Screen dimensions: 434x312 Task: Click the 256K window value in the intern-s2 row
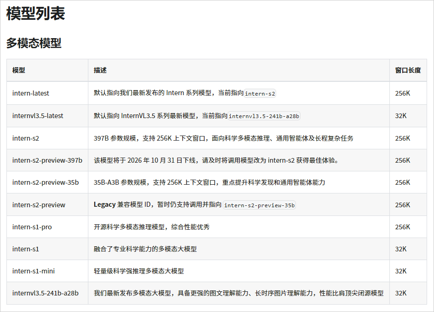click(402, 138)
